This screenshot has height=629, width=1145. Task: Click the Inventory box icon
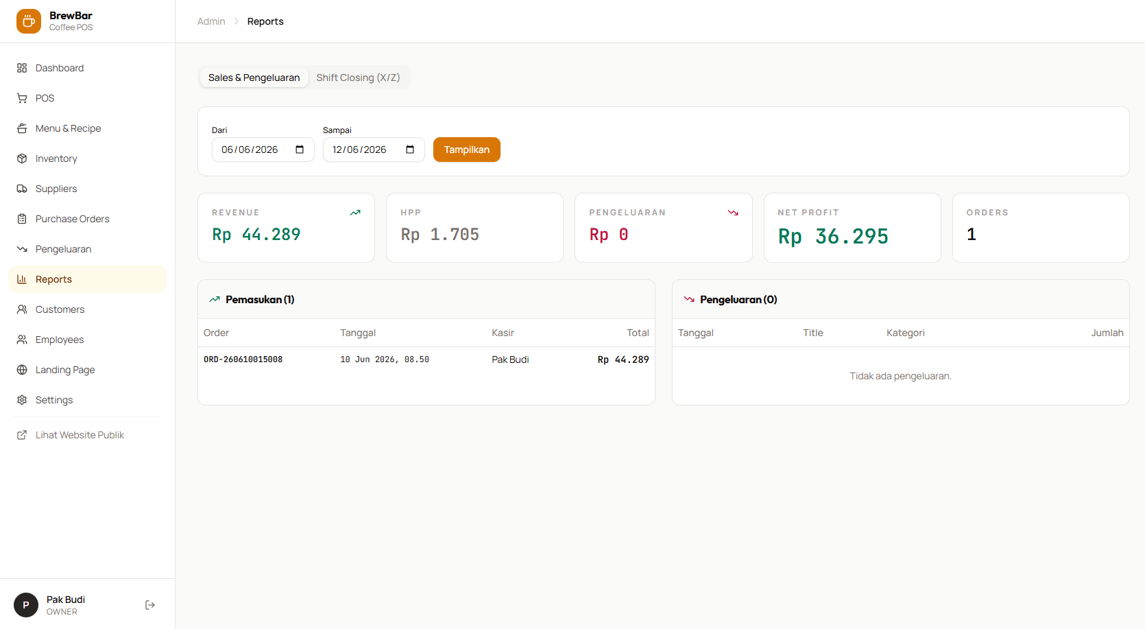click(x=22, y=158)
